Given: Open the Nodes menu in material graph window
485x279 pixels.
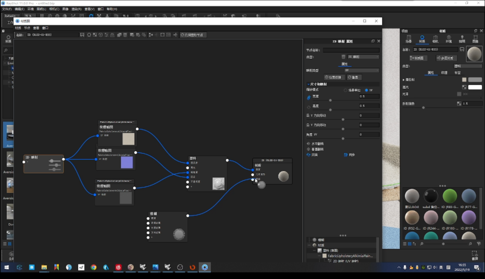Looking at the screenshot, I should pos(27,28).
